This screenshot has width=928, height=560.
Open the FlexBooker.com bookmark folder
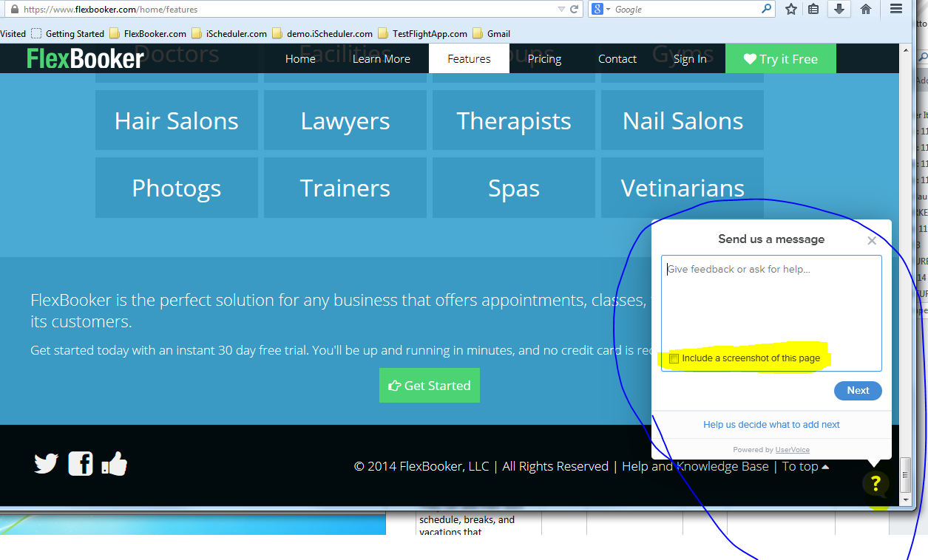(148, 33)
